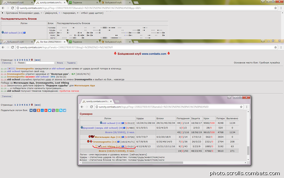Open Chrome menu in the popup statistics window
Screen dimensions: 284x178
pyautogui.click(x=247, y=107)
